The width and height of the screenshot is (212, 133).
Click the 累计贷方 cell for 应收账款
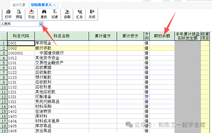click(130, 73)
